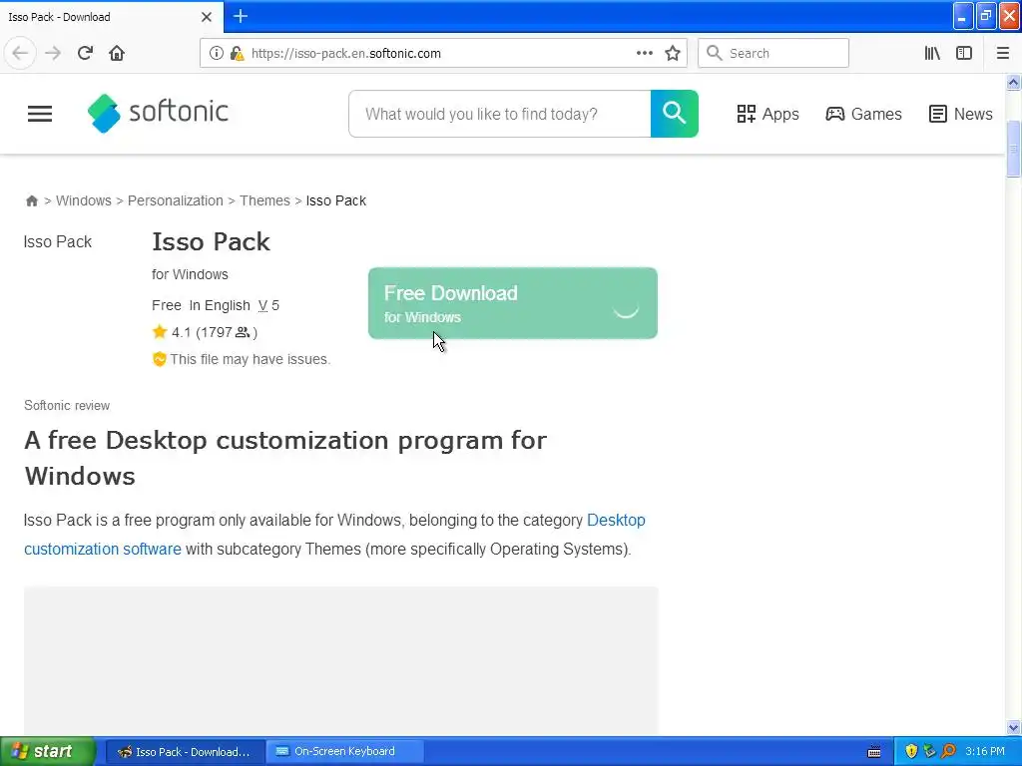Click 'This file may have issues.' notice
This screenshot has height=766, width=1022.
coord(251,359)
